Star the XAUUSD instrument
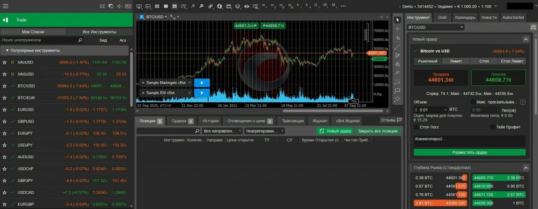538x209 pixels. [x=4, y=62]
